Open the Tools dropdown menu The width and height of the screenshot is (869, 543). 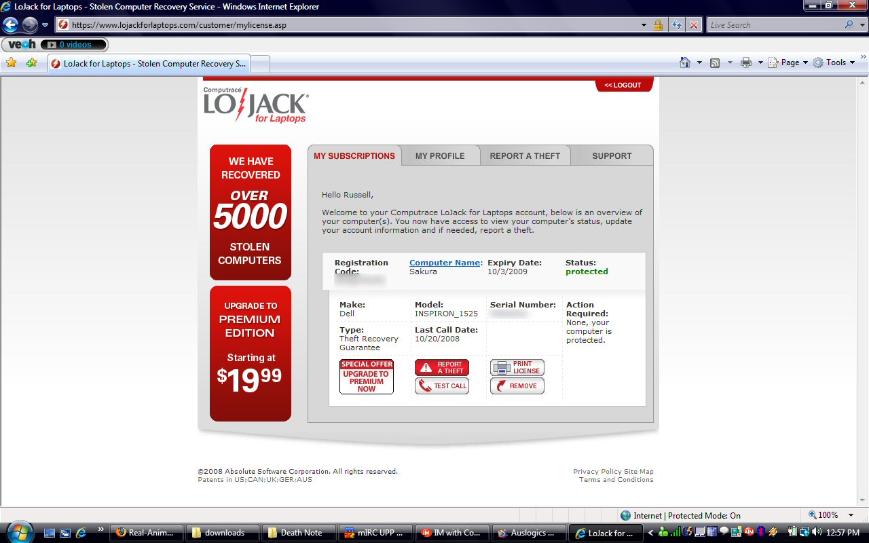834,62
